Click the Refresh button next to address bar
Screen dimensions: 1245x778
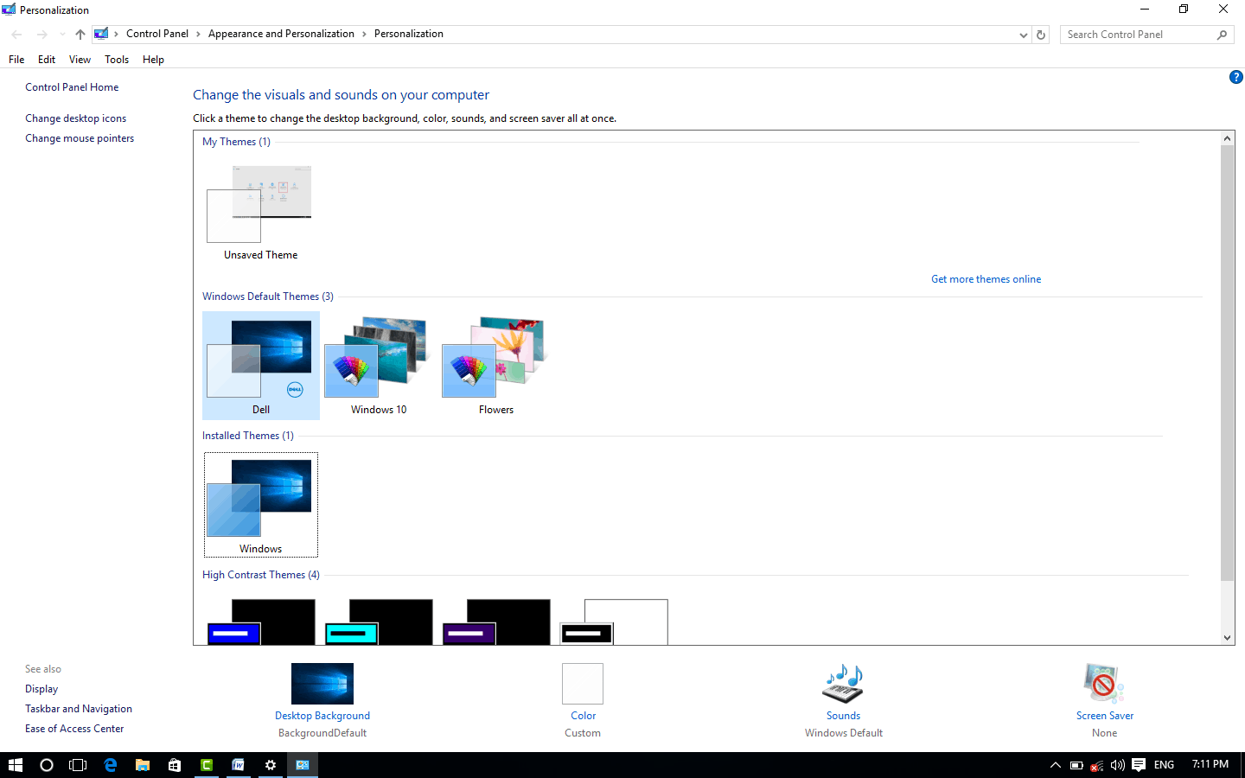pyautogui.click(x=1041, y=35)
